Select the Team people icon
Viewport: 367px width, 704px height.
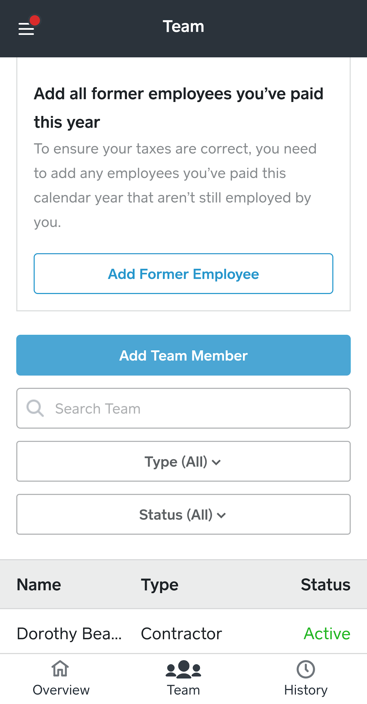click(x=183, y=669)
